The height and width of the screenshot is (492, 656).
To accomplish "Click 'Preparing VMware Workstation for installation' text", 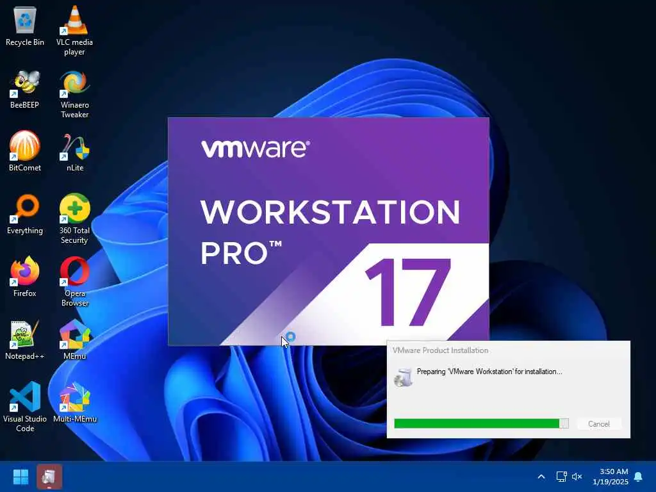I will [x=489, y=372].
